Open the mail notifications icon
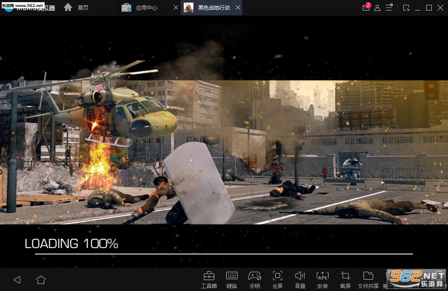Image resolution: width=448 pixels, height=291 pixels. click(x=366, y=7)
